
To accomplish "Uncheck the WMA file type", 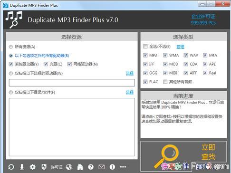I will coord(165,55).
